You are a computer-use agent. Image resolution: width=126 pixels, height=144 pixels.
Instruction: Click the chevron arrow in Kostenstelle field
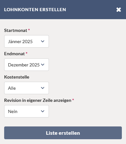pyautogui.click(x=43, y=88)
